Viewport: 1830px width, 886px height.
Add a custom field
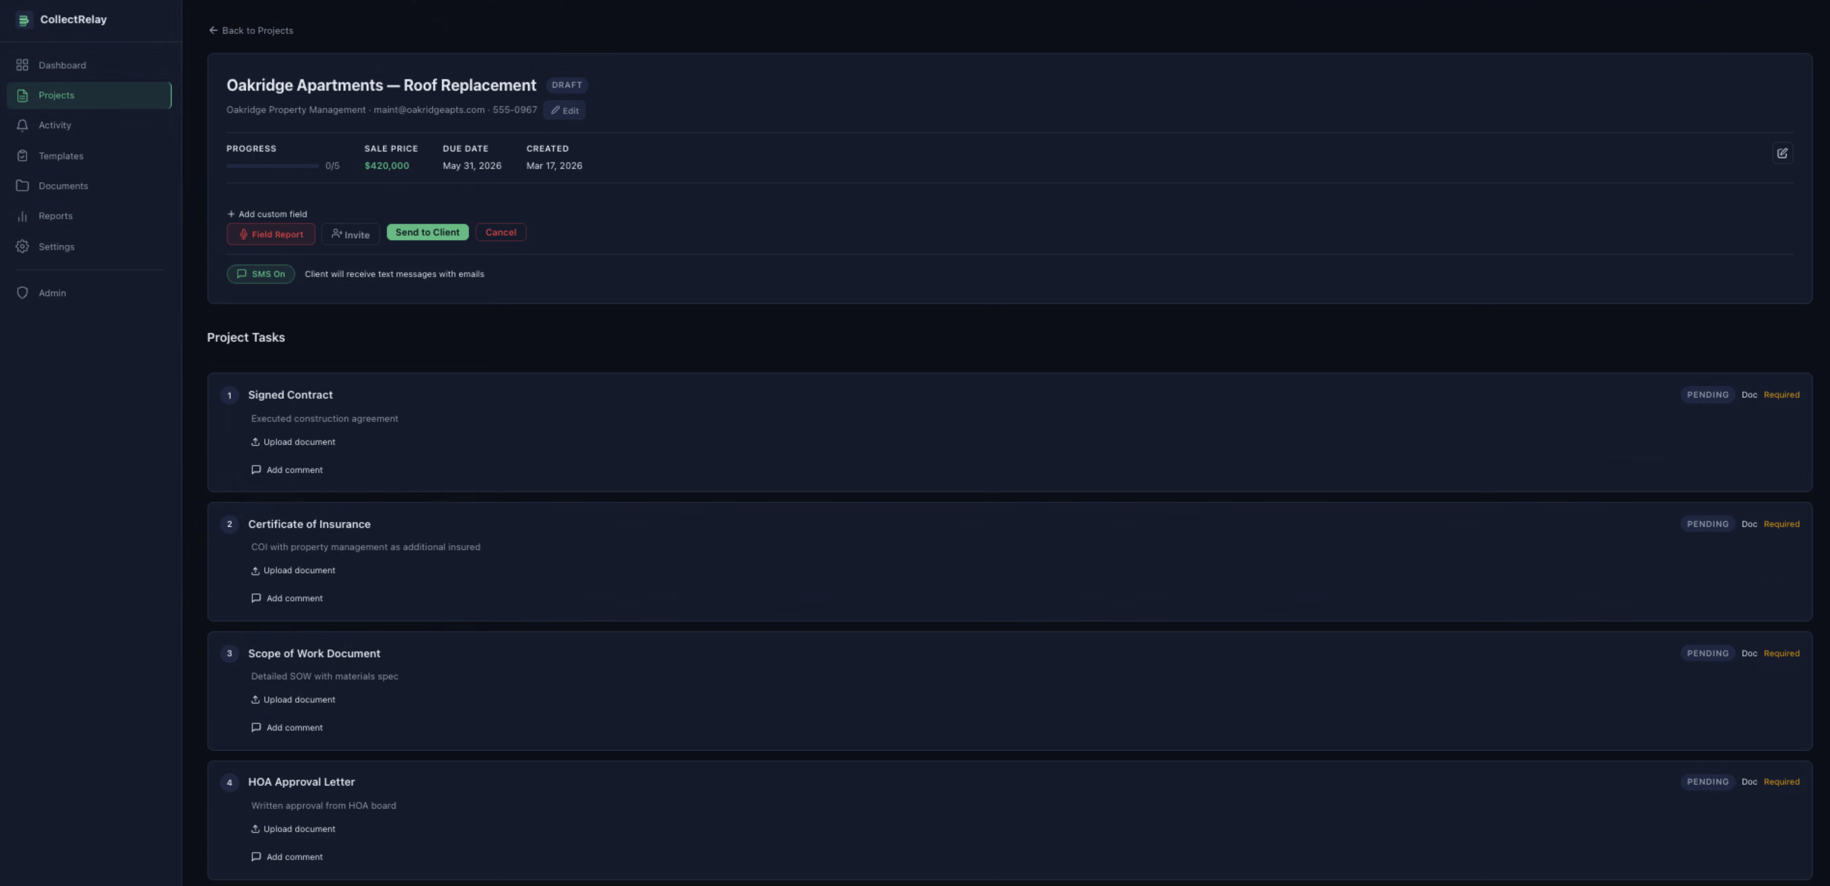pyautogui.click(x=267, y=214)
